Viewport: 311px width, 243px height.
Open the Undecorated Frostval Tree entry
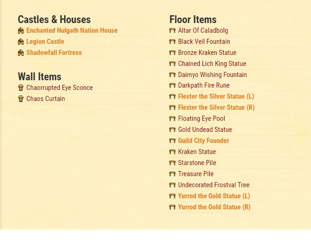tap(213, 185)
